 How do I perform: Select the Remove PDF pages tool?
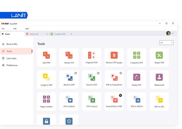pos(114,57)
